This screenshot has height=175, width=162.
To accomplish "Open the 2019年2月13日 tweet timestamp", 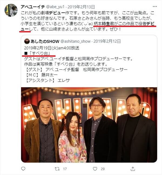I will 81,7.
